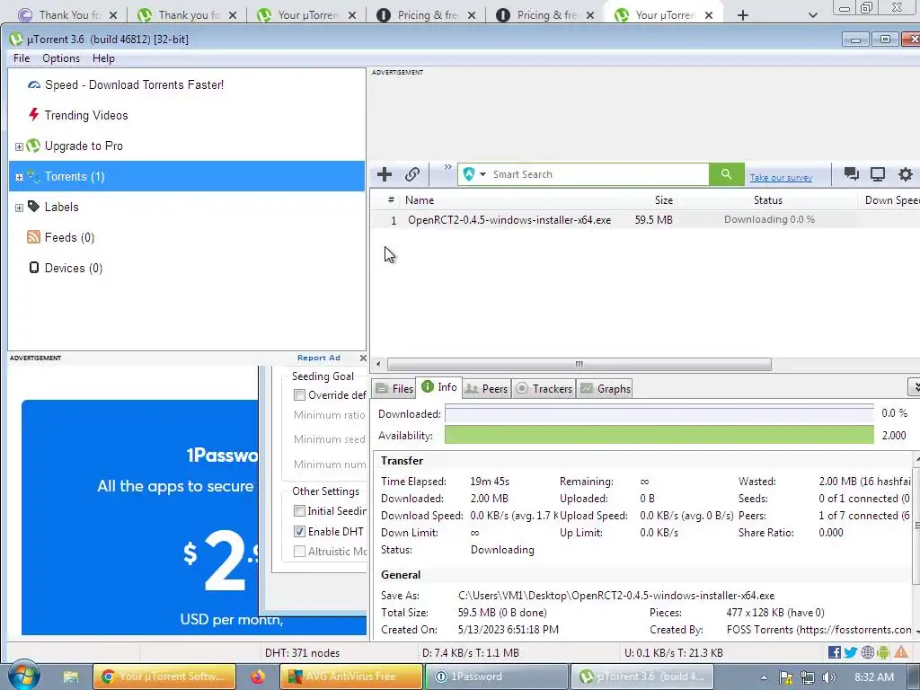Switch to the Peers tab
The width and height of the screenshot is (920, 690).
[x=486, y=388]
